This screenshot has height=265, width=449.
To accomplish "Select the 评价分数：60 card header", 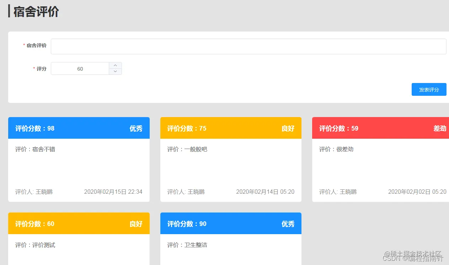I will 79,223.
